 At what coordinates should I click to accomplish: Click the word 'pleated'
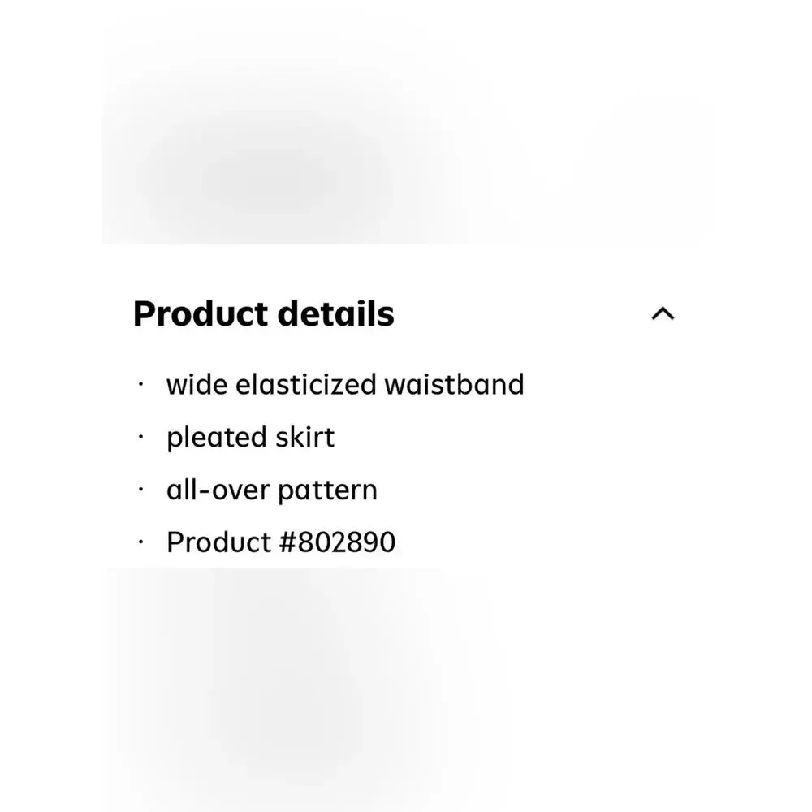(217, 438)
